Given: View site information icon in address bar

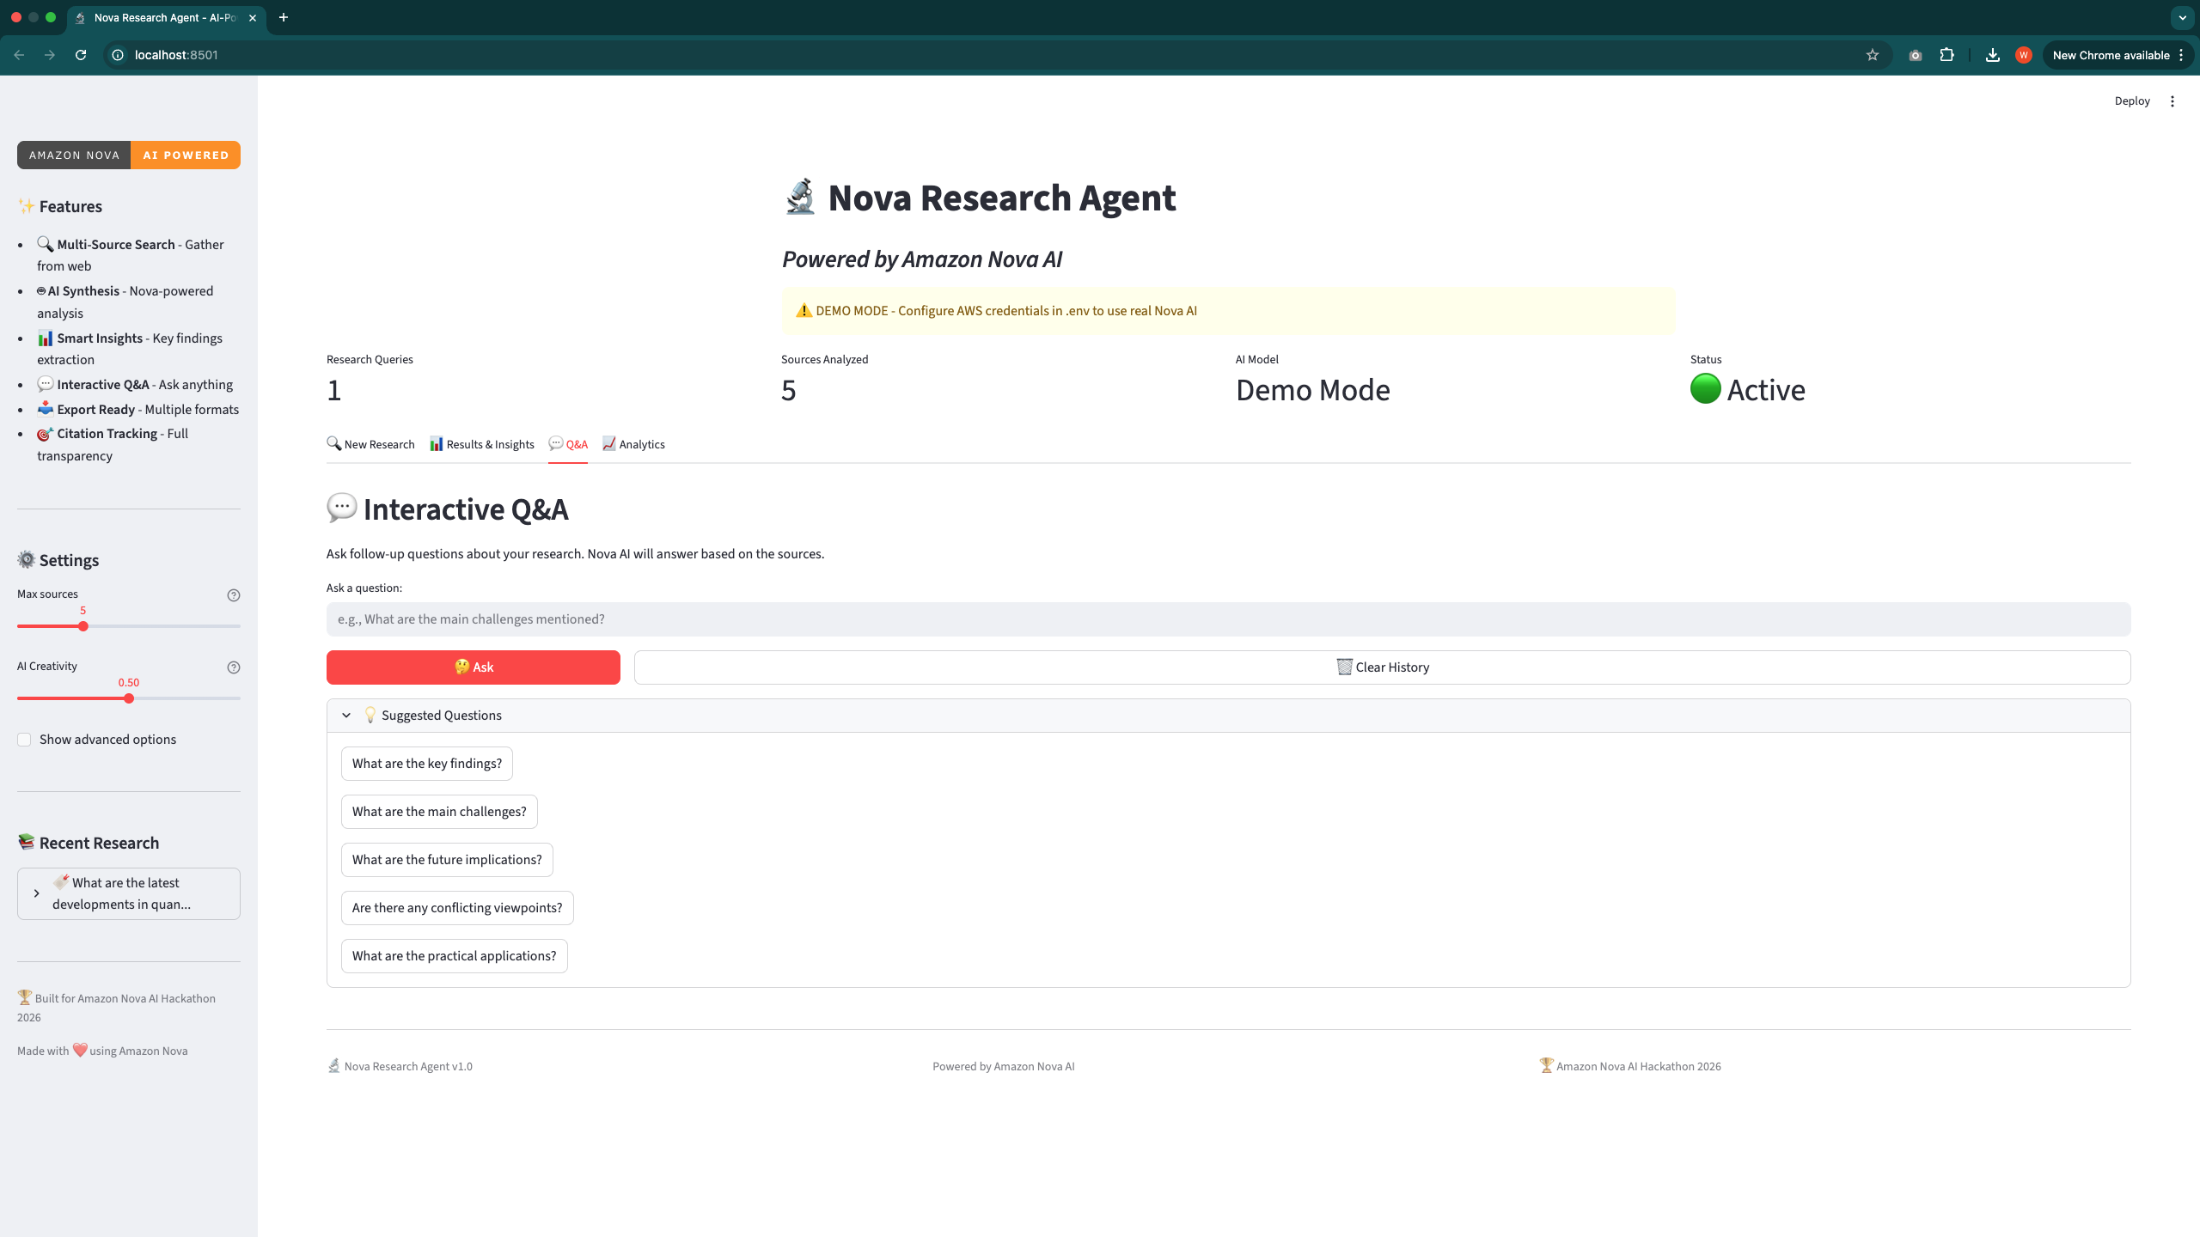Looking at the screenshot, I should click(x=119, y=55).
